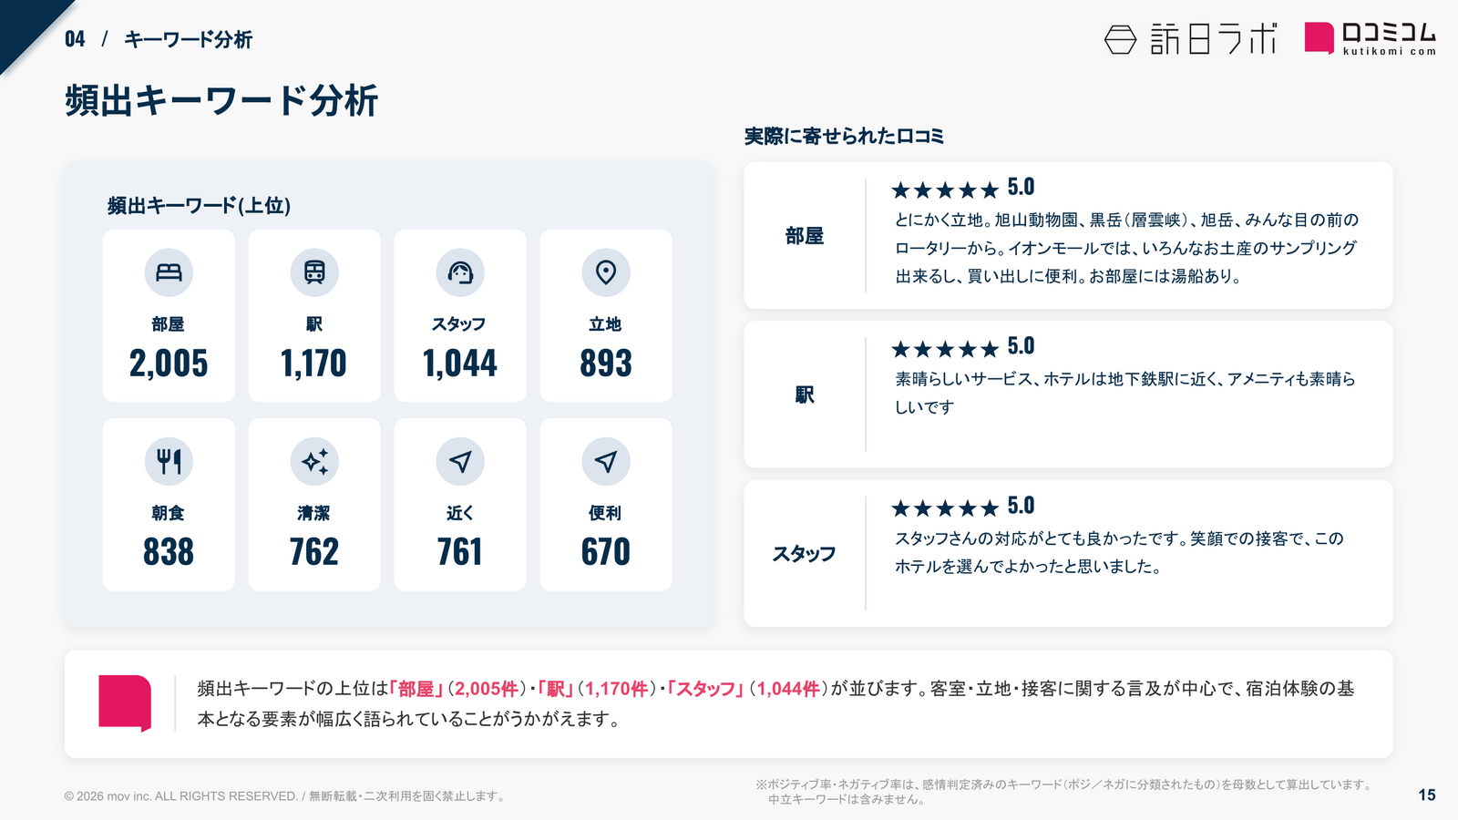The height and width of the screenshot is (820, 1458).
Task: Click the 761 count for 近く
Action: pyautogui.click(x=460, y=552)
